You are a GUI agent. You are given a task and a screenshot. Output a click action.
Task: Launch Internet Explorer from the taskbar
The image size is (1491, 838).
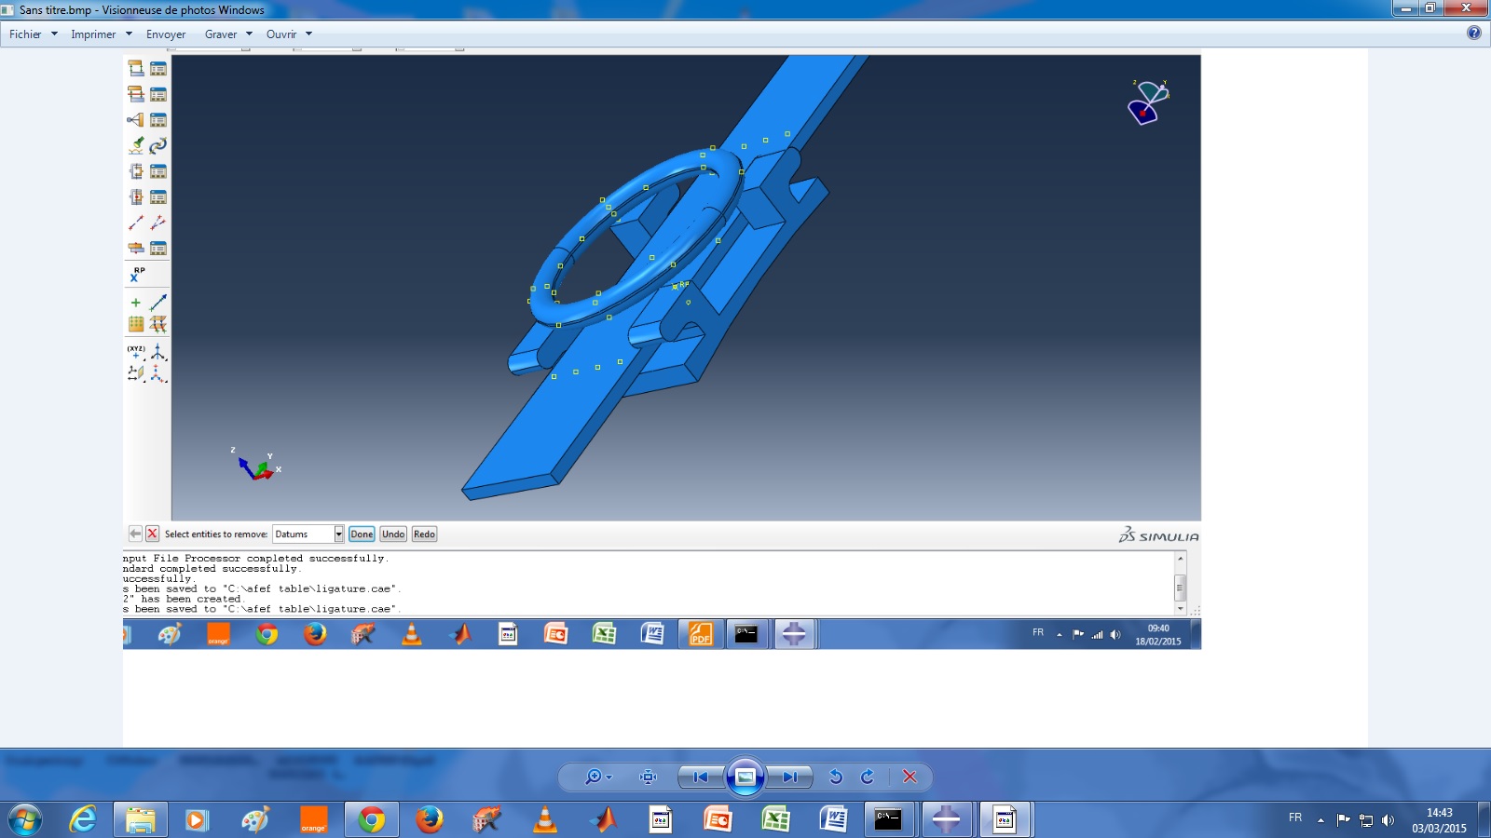tap(83, 819)
